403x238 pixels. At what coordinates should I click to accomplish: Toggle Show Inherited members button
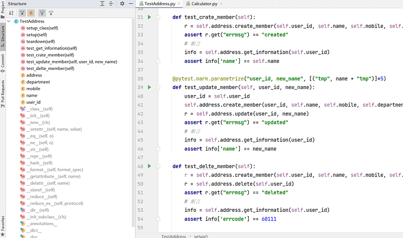point(23,13)
